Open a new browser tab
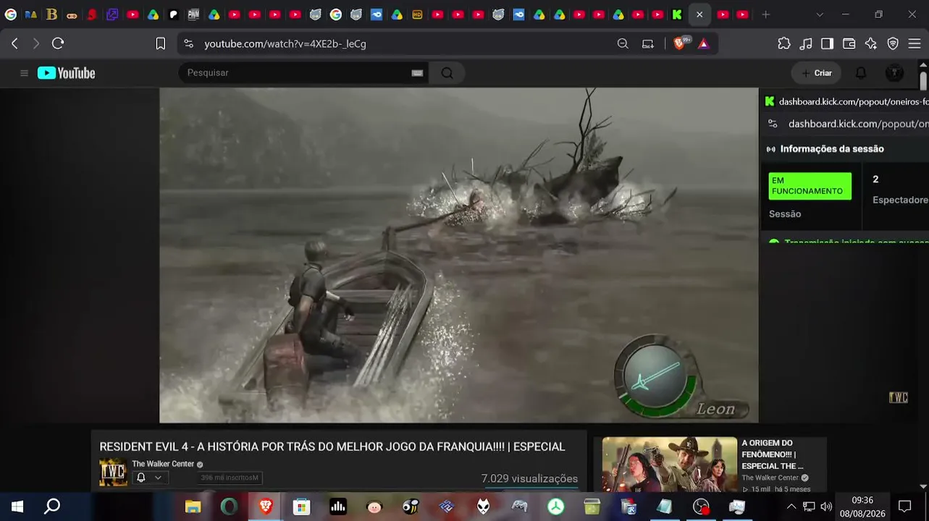This screenshot has height=521, width=929. 765,14
